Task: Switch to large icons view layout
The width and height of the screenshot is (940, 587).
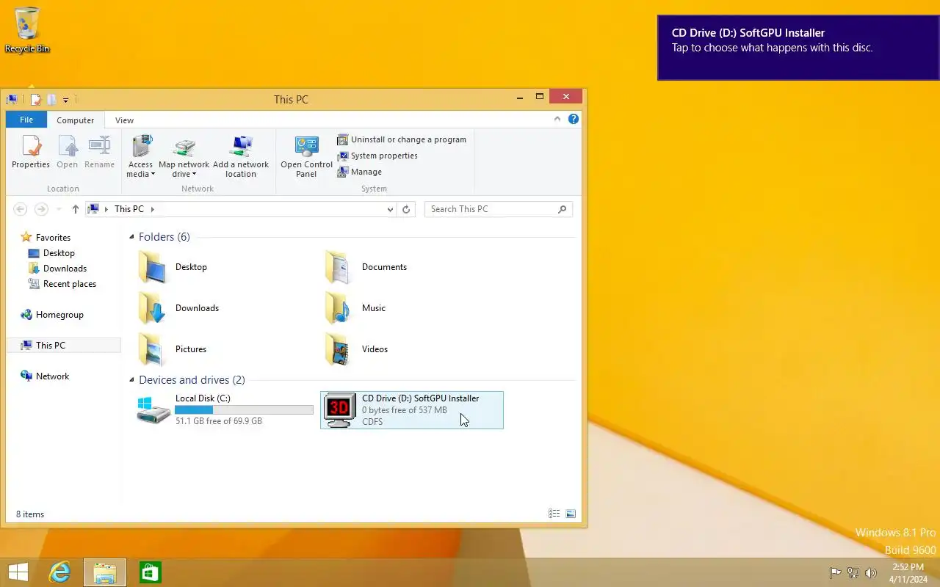Action: tap(571, 514)
